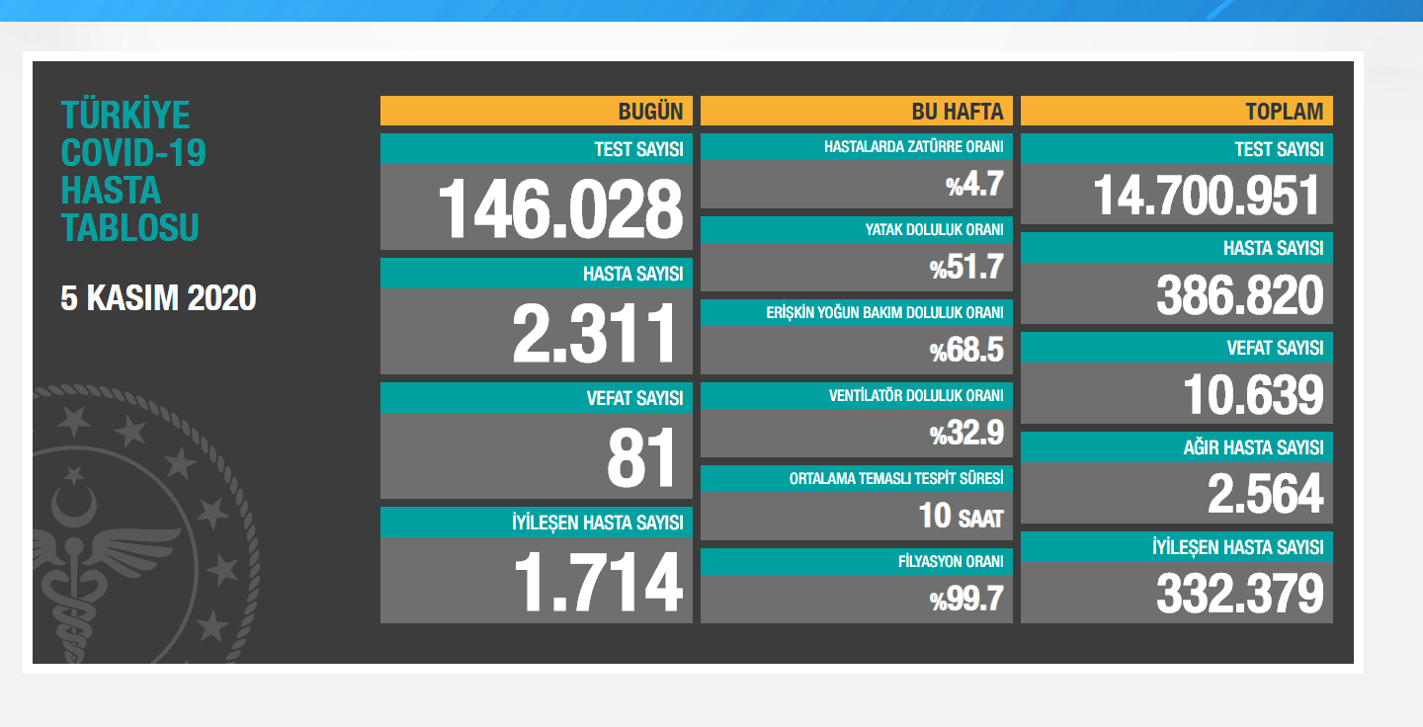Click the filyasyon rate %99.7
This screenshot has height=727, width=1423.
[x=966, y=599]
